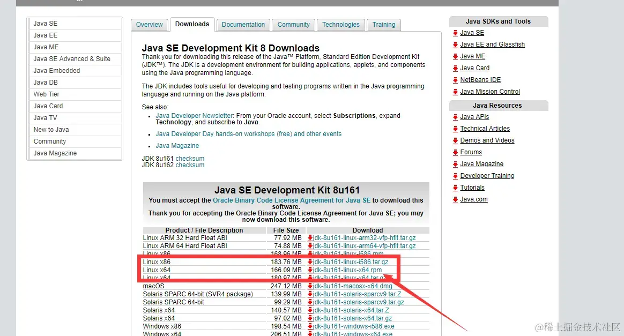
Task: Open Java Developer Day hands-on workshops link
Action: [x=248, y=134]
